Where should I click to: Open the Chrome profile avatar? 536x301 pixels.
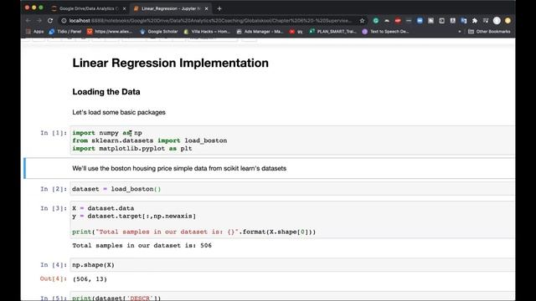pos(497,21)
